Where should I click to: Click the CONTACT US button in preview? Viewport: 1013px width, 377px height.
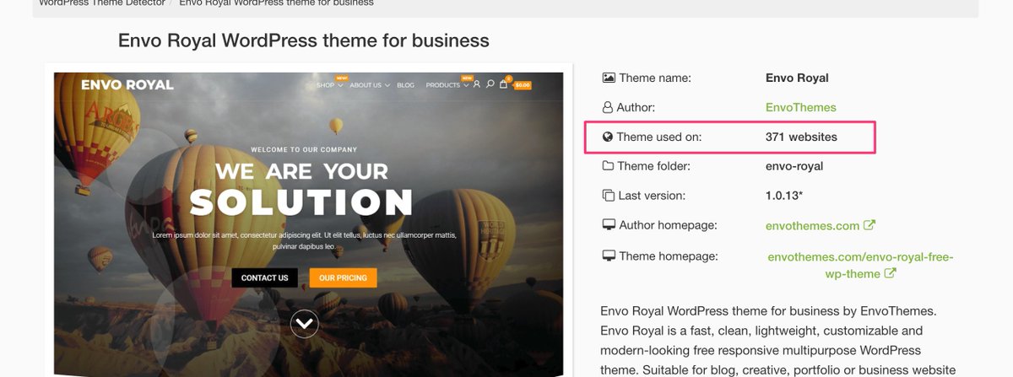(264, 277)
